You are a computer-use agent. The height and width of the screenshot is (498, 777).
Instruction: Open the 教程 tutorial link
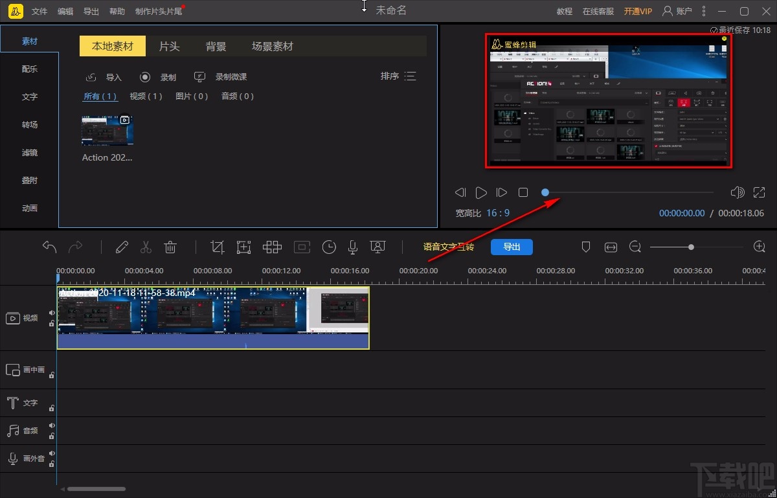click(565, 12)
